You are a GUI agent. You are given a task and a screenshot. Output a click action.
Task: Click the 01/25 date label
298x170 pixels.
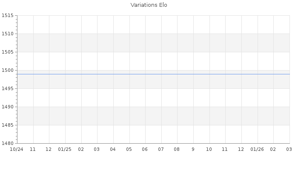[x=65, y=150]
